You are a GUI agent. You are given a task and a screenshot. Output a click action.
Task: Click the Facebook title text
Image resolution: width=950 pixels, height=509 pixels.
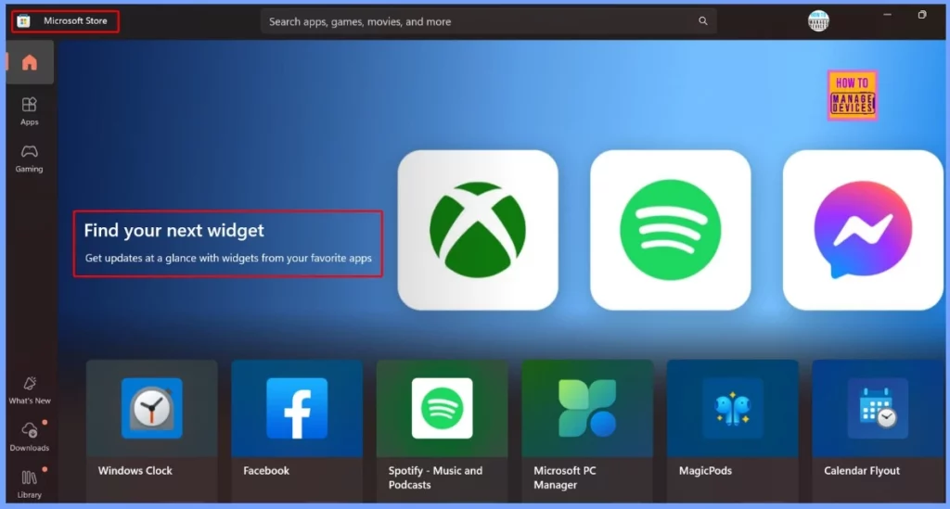click(x=266, y=470)
